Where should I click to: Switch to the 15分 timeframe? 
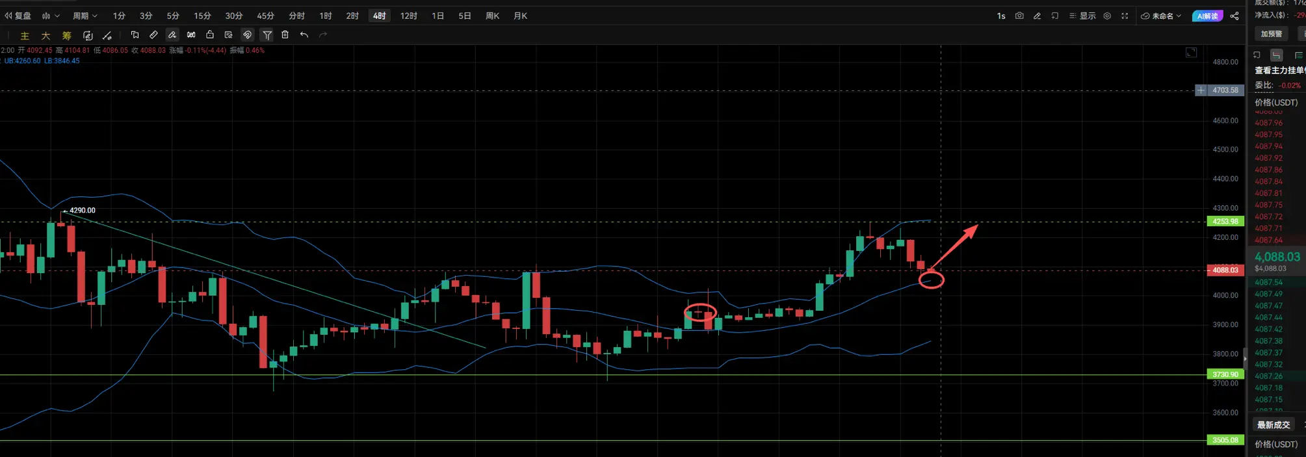click(202, 16)
